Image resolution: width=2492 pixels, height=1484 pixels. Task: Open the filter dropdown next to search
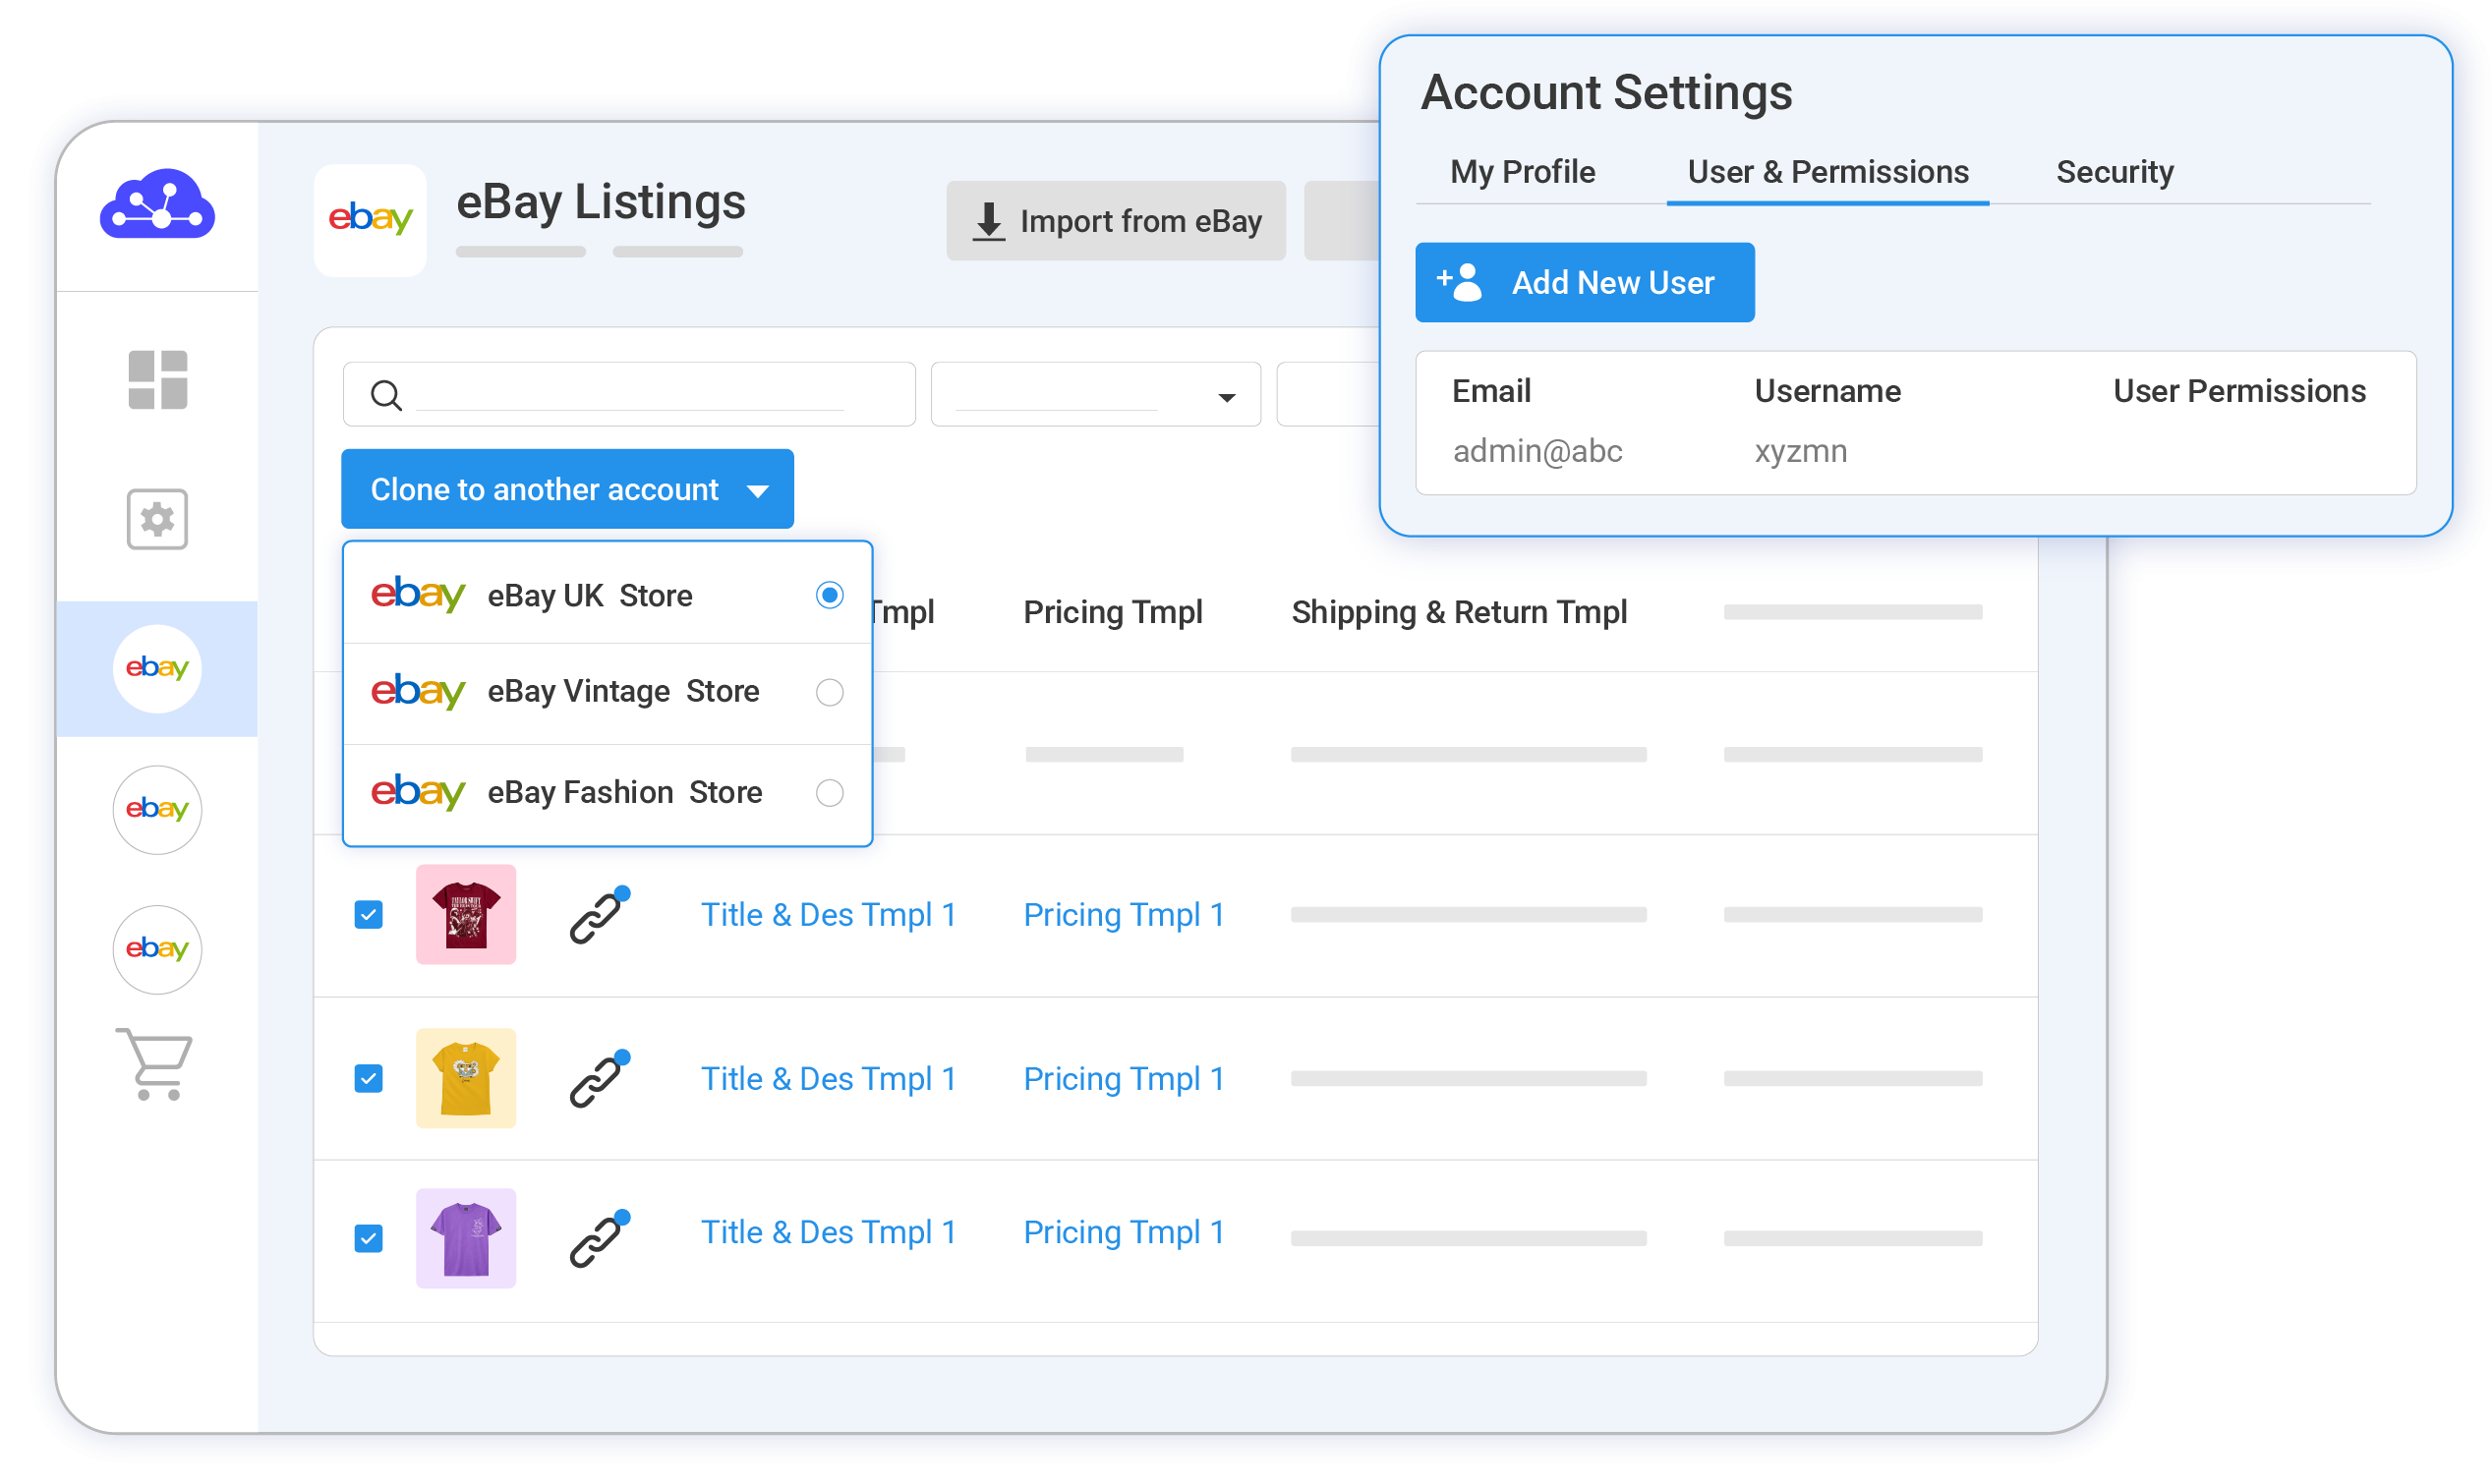point(1096,395)
